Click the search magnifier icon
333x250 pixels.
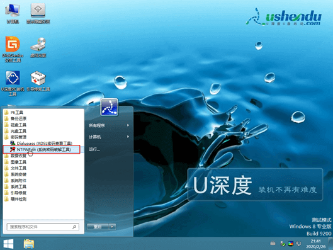coord(74,227)
